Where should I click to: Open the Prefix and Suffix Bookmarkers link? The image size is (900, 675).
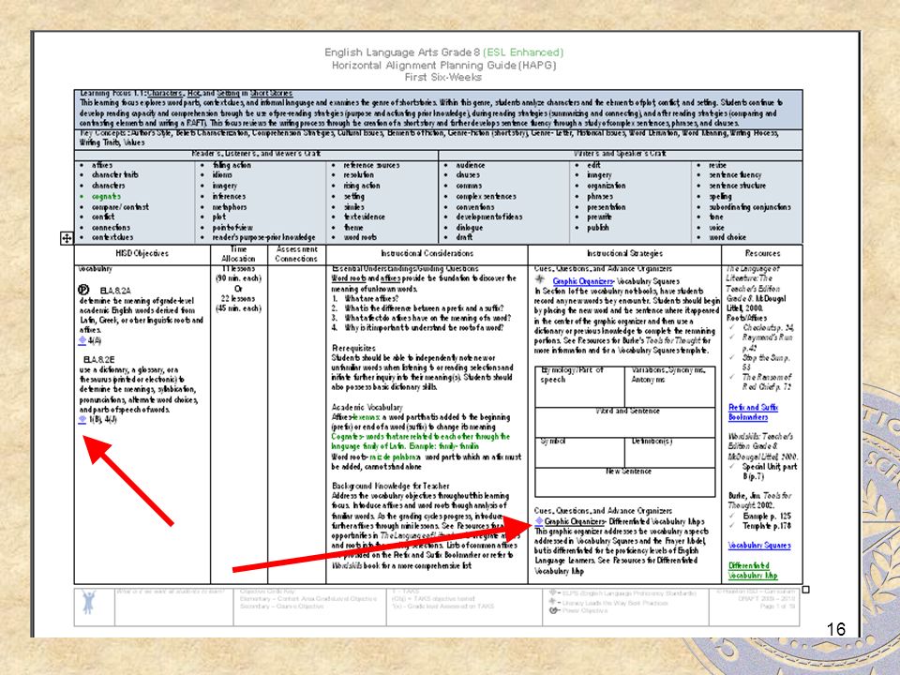(x=753, y=412)
